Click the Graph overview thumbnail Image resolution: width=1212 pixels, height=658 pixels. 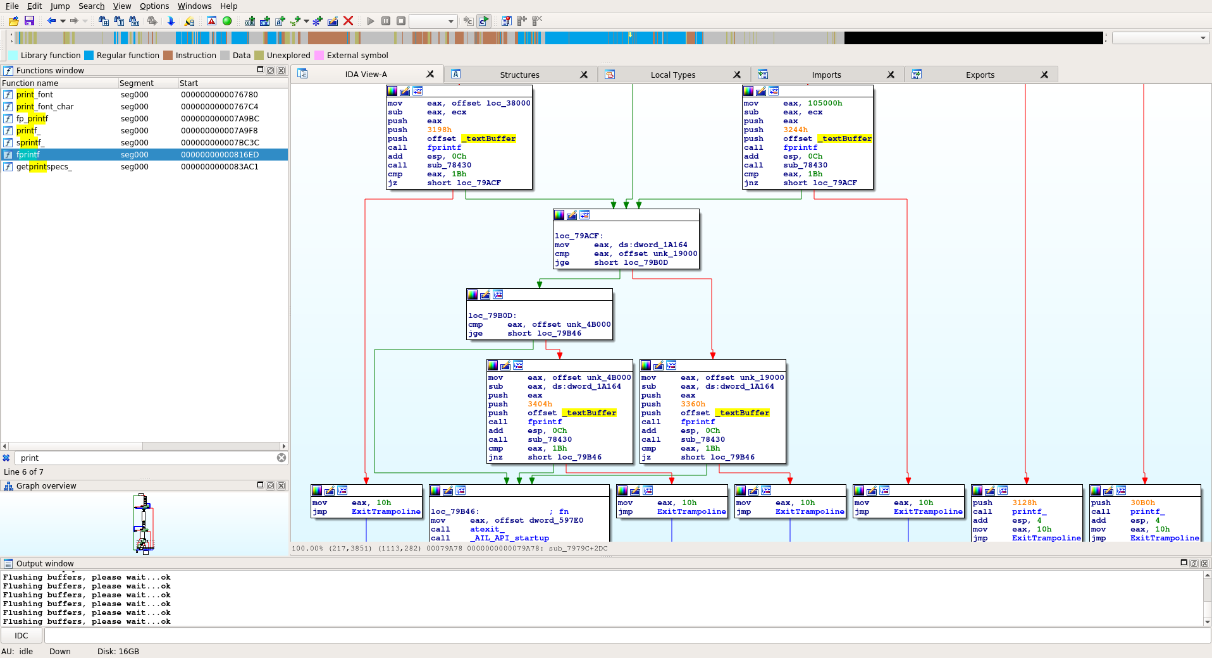click(144, 523)
